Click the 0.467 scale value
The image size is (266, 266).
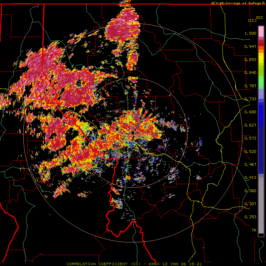250,165
